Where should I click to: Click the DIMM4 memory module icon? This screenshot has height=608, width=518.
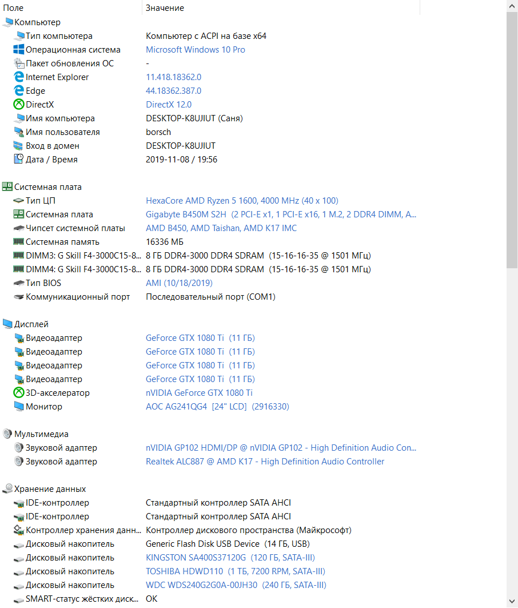(19, 269)
